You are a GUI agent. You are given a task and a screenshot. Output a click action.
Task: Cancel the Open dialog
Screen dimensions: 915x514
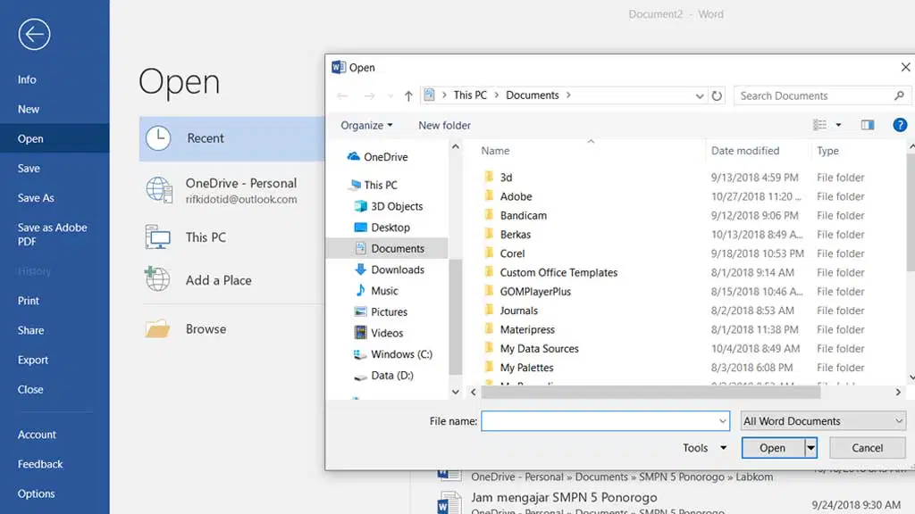pos(867,448)
